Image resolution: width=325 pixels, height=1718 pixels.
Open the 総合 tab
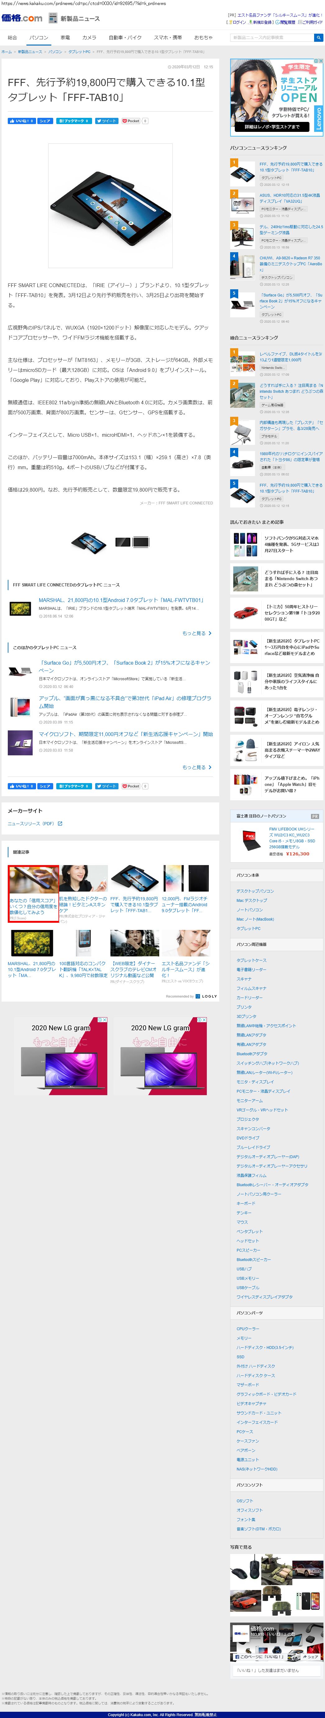pyautogui.click(x=12, y=37)
